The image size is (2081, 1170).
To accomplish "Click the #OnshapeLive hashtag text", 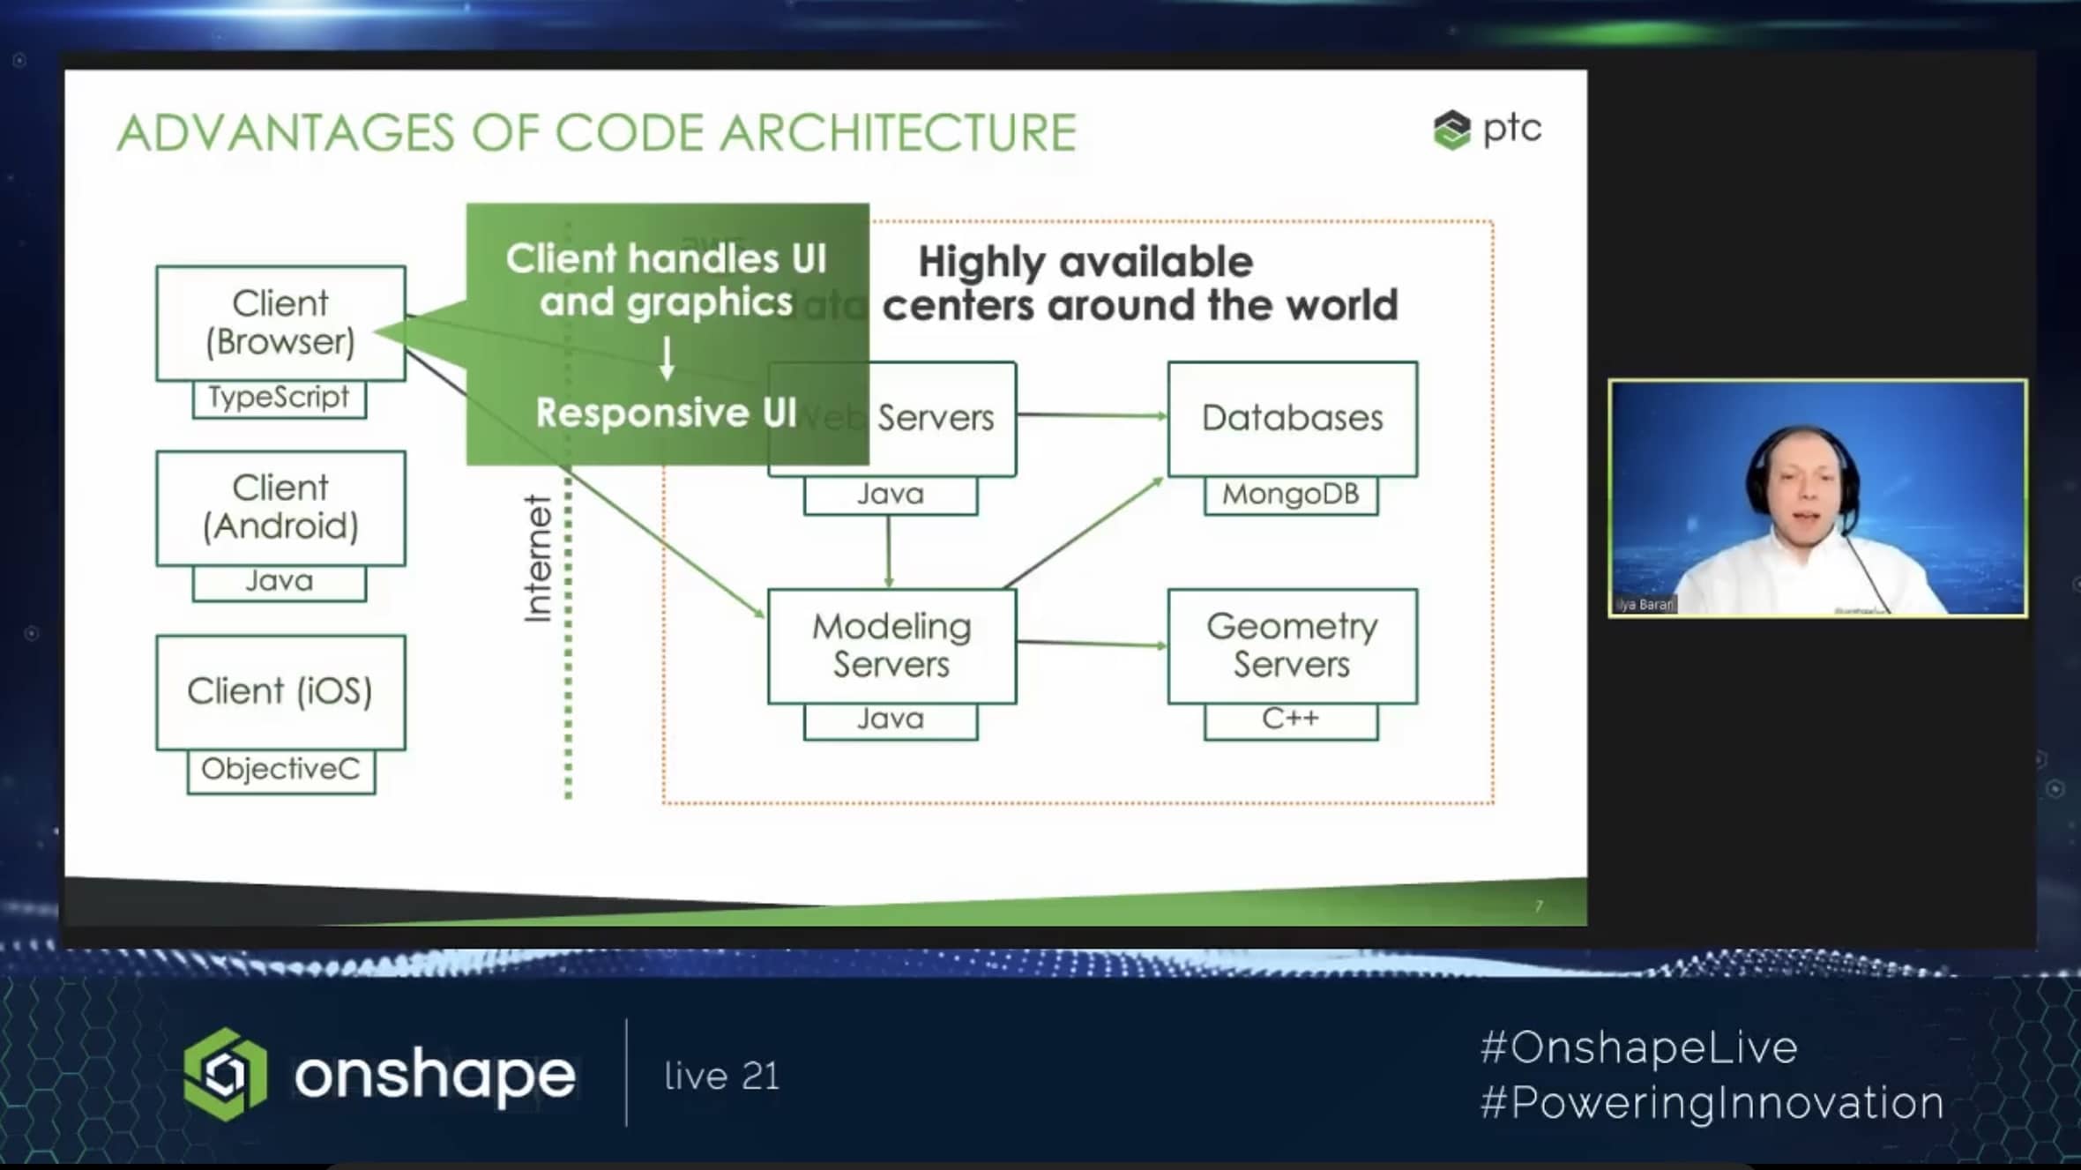I will [1638, 1047].
